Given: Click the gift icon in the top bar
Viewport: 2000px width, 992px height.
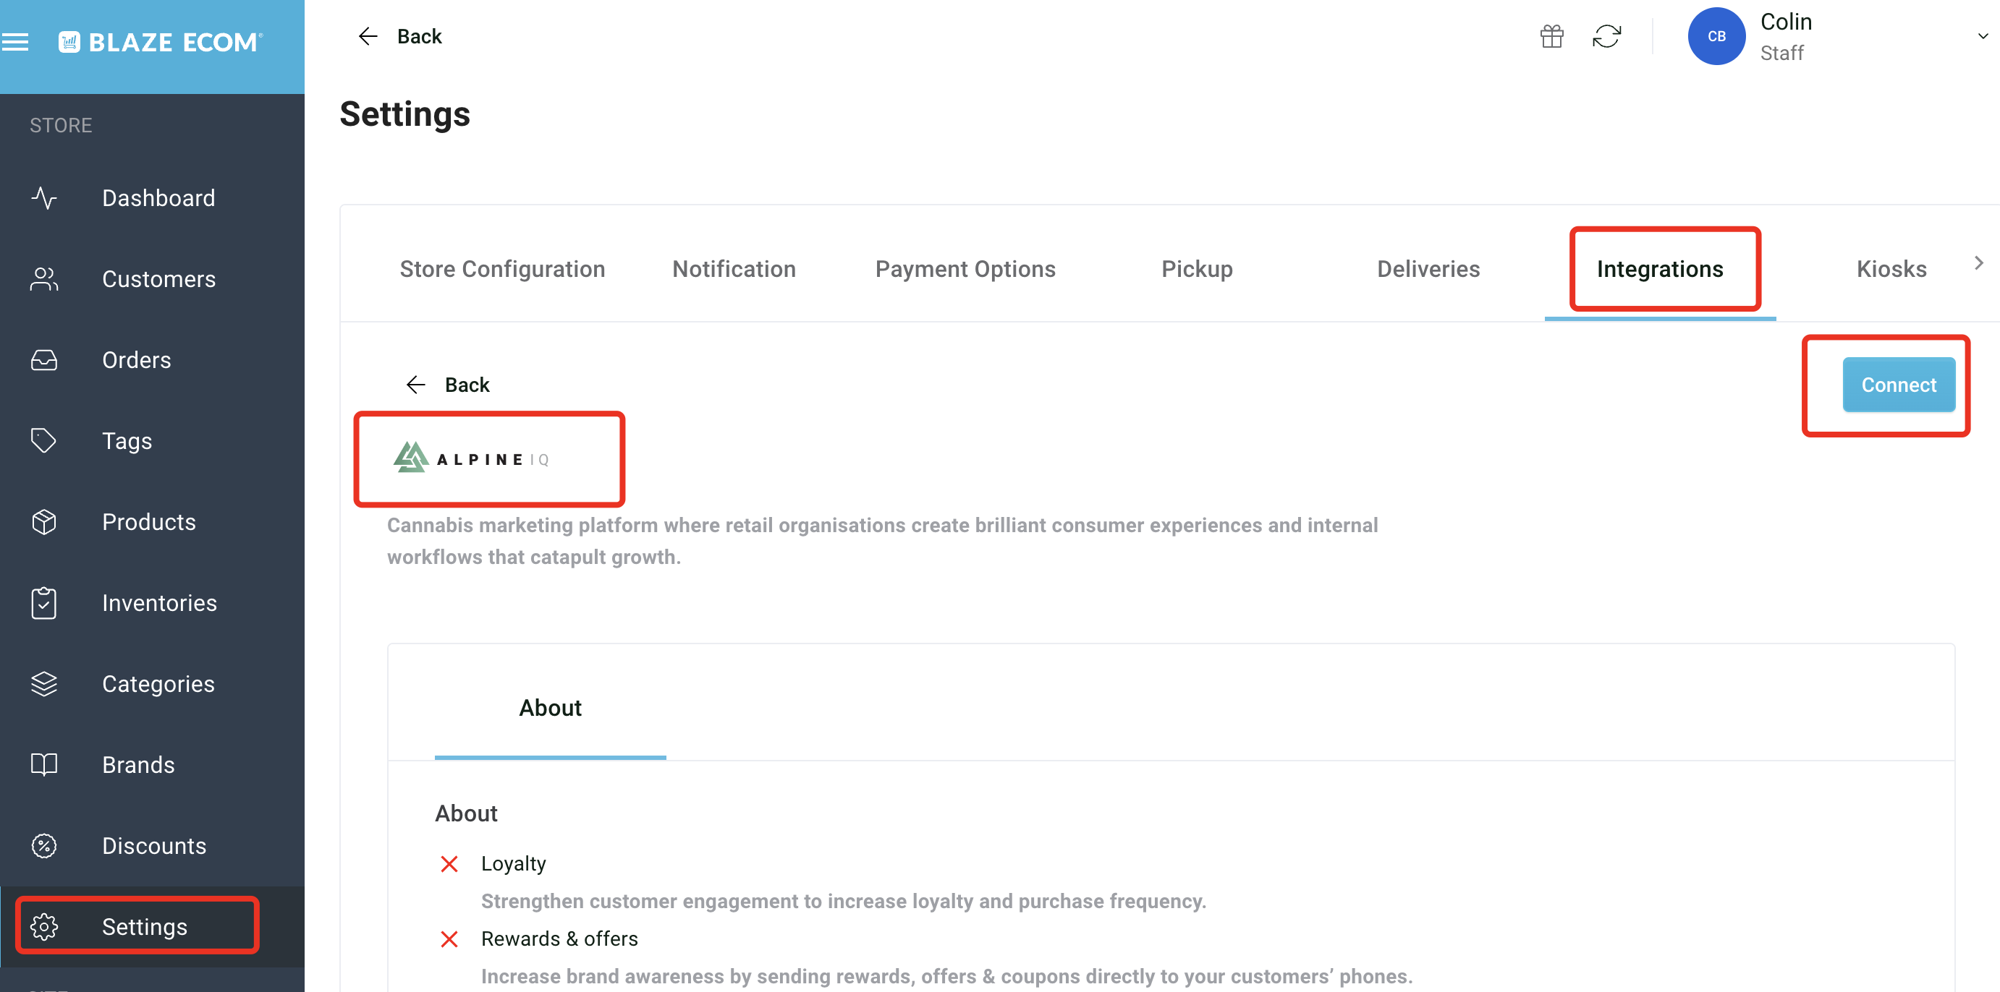Looking at the screenshot, I should click(x=1552, y=35).
